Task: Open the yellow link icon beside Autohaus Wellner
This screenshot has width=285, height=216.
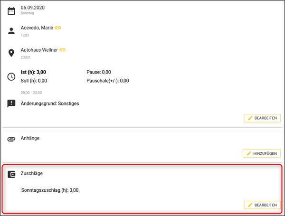Action: (x=62, y=50)
